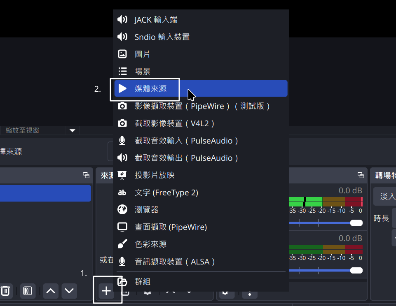Move scene up with up arrow
The width and height of the screenshot is (396, 306).
pyautogui.click(x=51, y=291)
